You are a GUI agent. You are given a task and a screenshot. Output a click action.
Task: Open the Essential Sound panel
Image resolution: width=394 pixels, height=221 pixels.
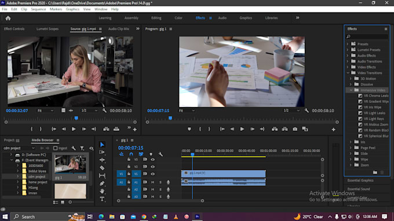tap(359, 189)
